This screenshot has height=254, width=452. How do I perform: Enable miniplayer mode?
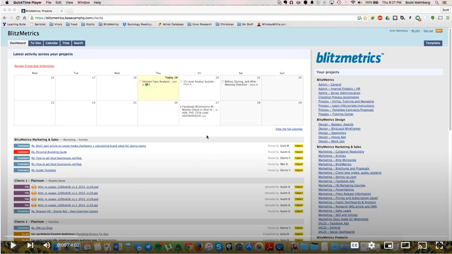coord(389,245)
